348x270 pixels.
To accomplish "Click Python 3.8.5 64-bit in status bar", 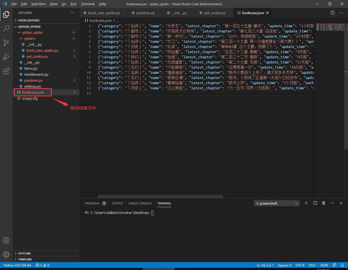I will pos(17,265).
